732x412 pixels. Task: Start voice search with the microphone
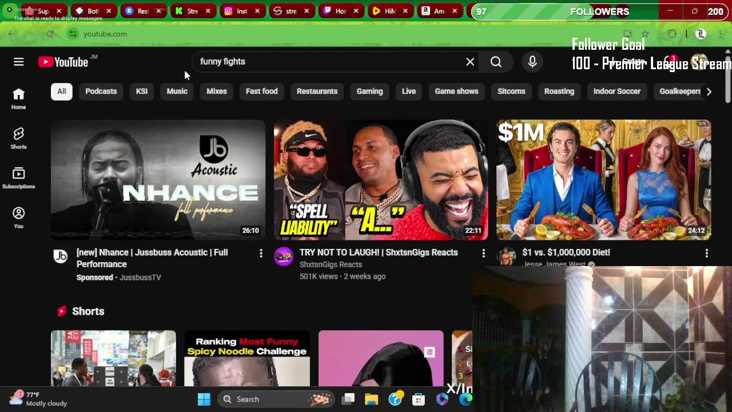point(532,62)
